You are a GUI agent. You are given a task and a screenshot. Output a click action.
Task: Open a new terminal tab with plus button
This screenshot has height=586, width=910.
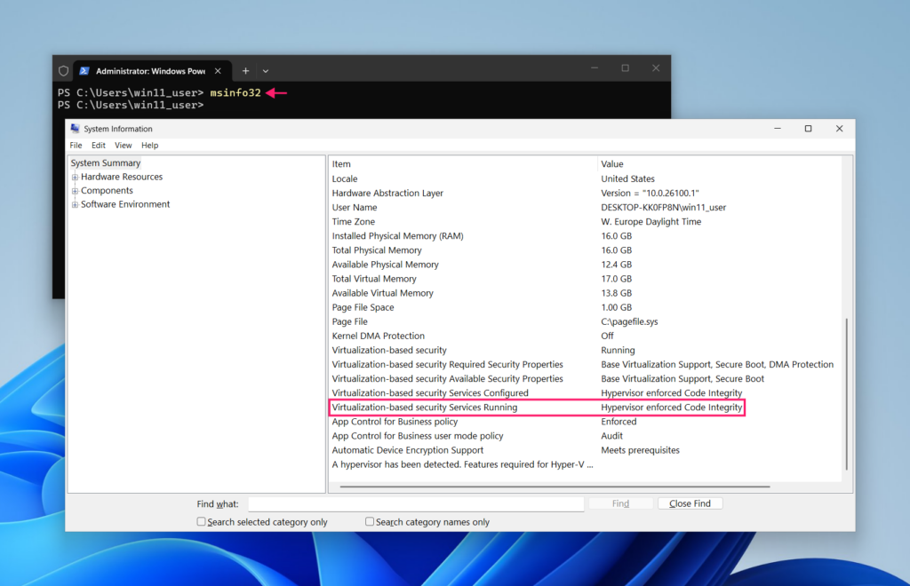click(245, 71)
